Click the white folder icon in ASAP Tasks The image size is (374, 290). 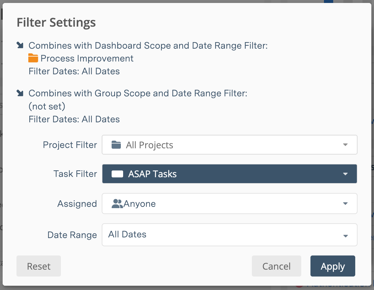117,174
